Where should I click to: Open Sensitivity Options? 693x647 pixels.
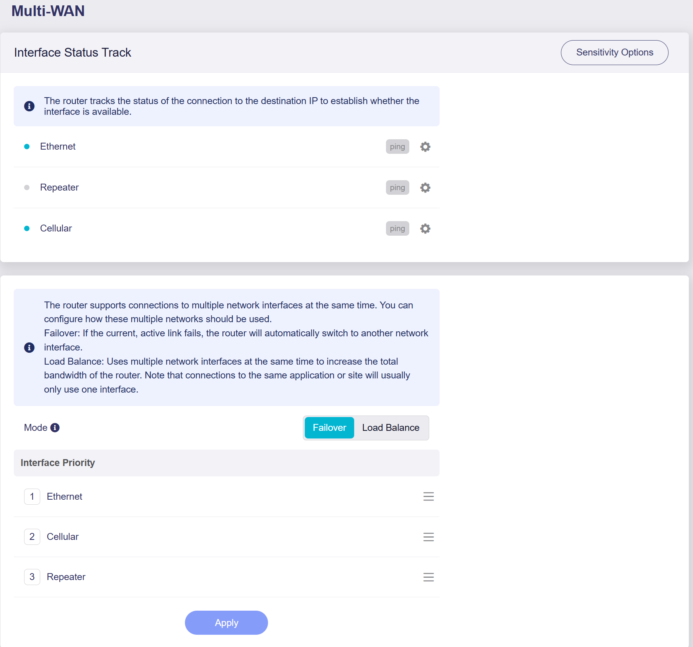614,52
